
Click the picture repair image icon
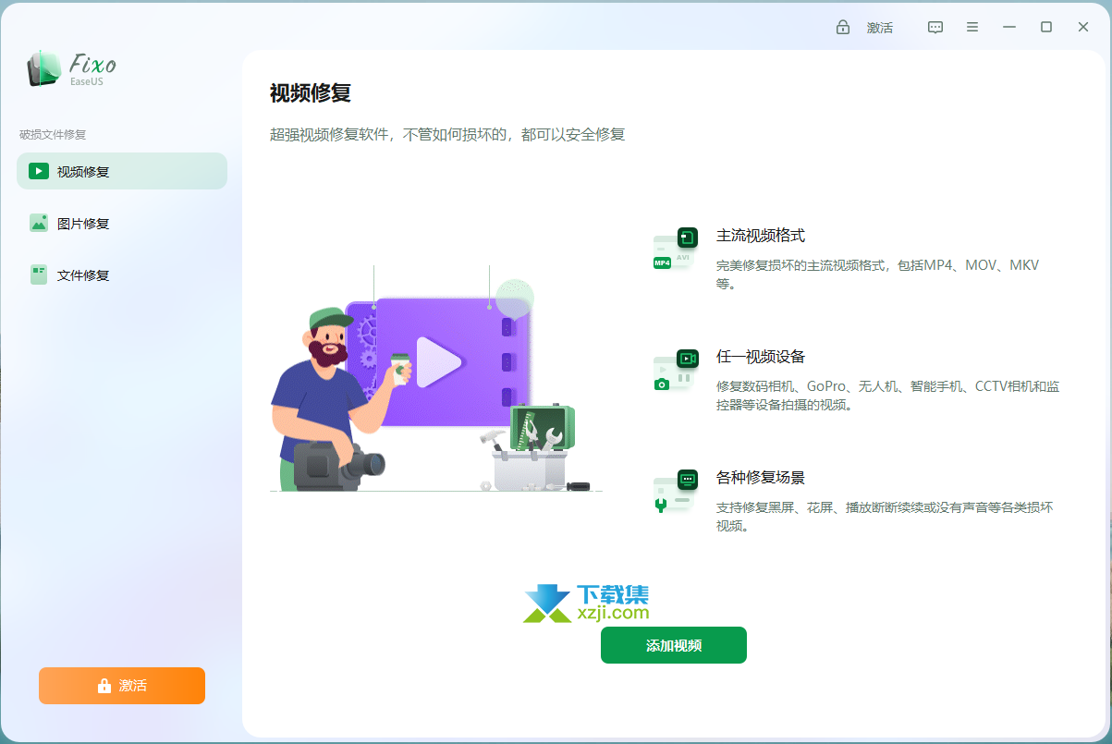(39, 223)
